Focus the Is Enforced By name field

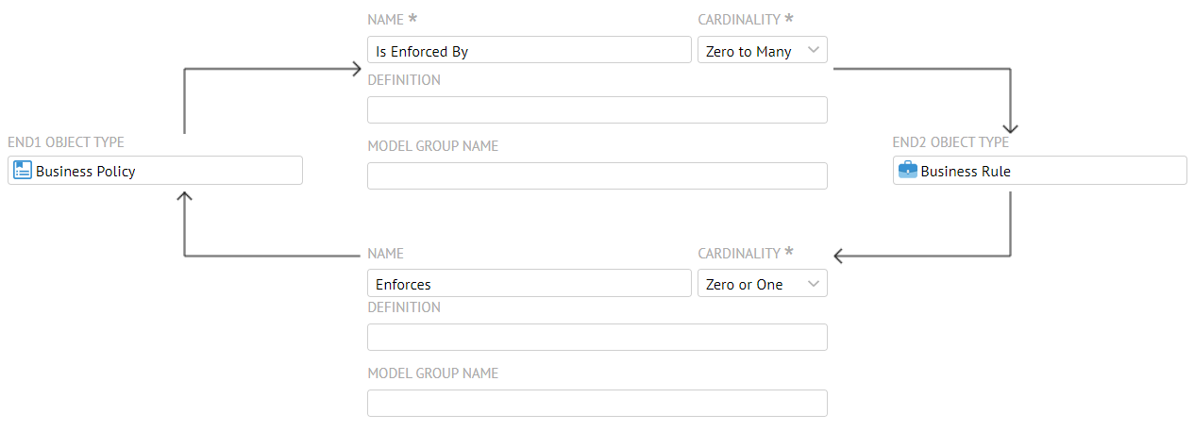529,51
